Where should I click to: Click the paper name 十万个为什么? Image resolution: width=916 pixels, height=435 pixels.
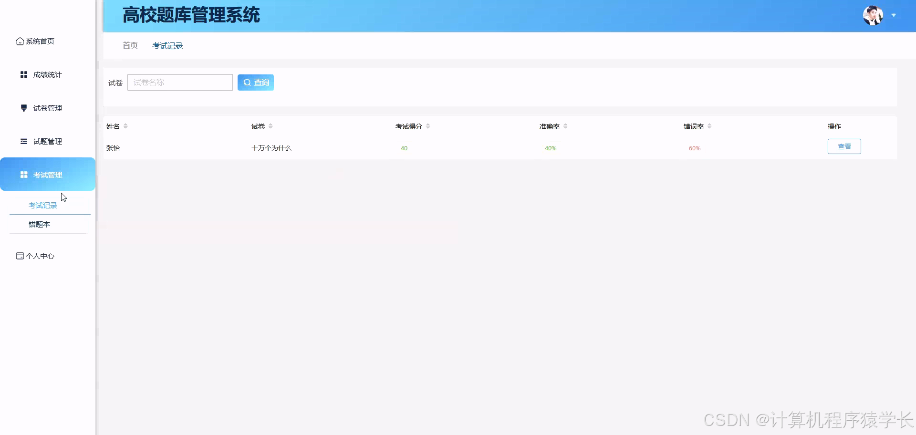tap(271, 148)
